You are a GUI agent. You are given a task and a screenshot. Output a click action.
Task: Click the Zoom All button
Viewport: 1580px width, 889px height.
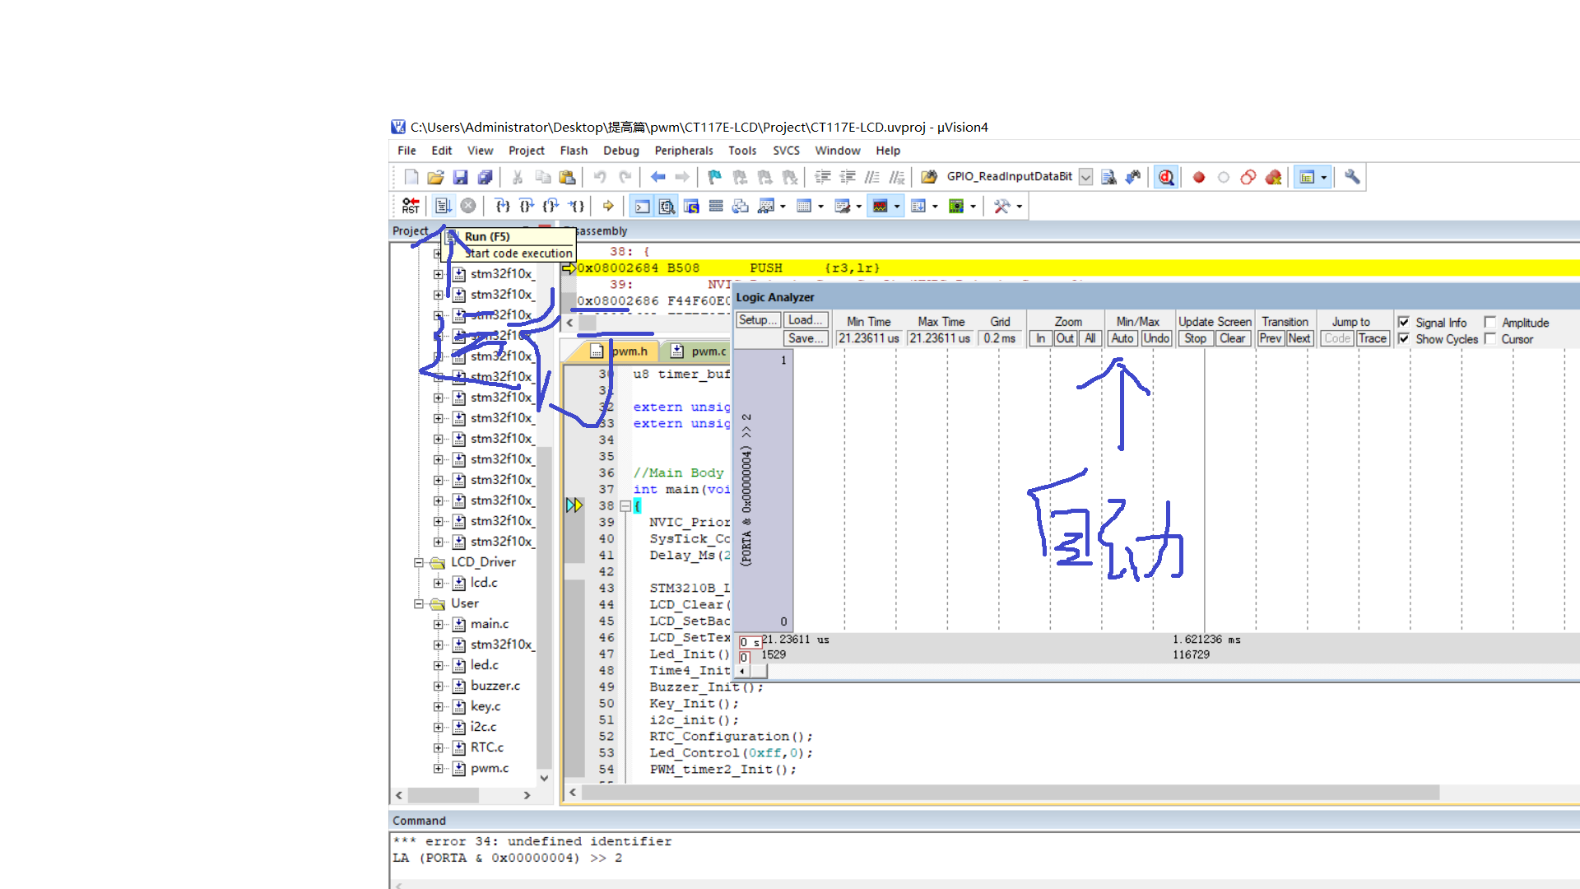(x=1090, y=338)
